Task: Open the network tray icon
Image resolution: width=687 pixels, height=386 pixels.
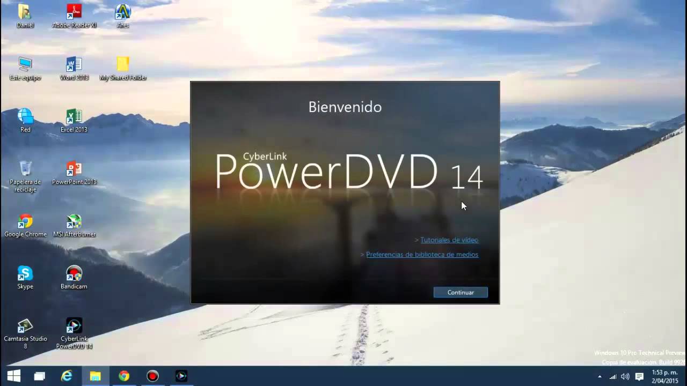Action: [x=612, y=376]
